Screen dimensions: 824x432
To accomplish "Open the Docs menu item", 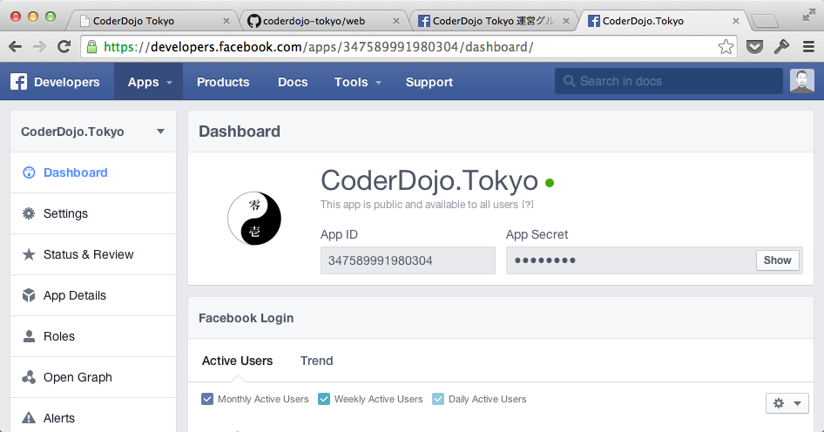I will (x=293, y=82).
